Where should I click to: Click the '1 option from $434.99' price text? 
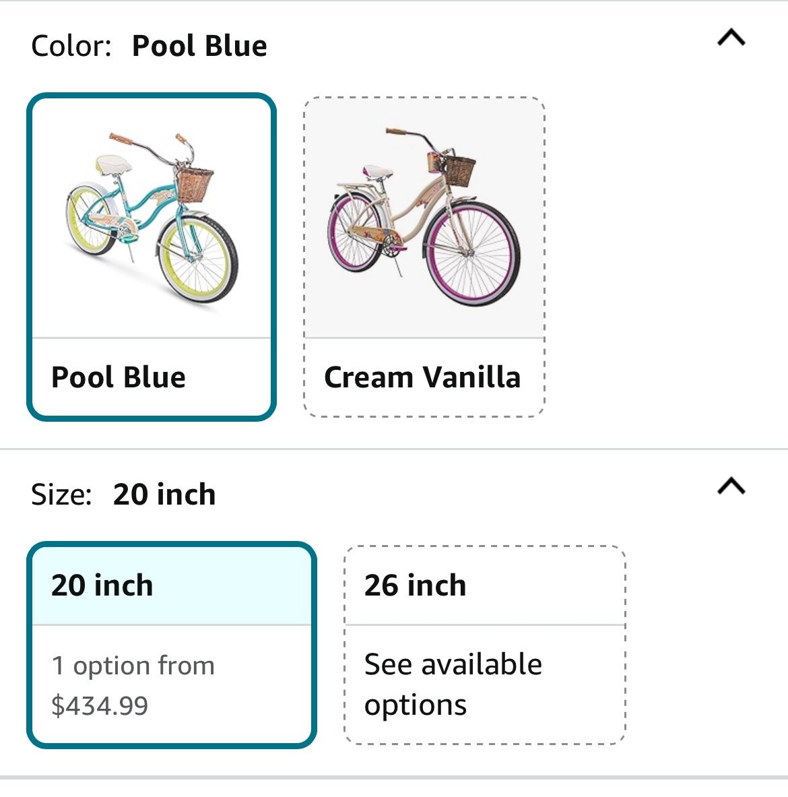(133, 685)
